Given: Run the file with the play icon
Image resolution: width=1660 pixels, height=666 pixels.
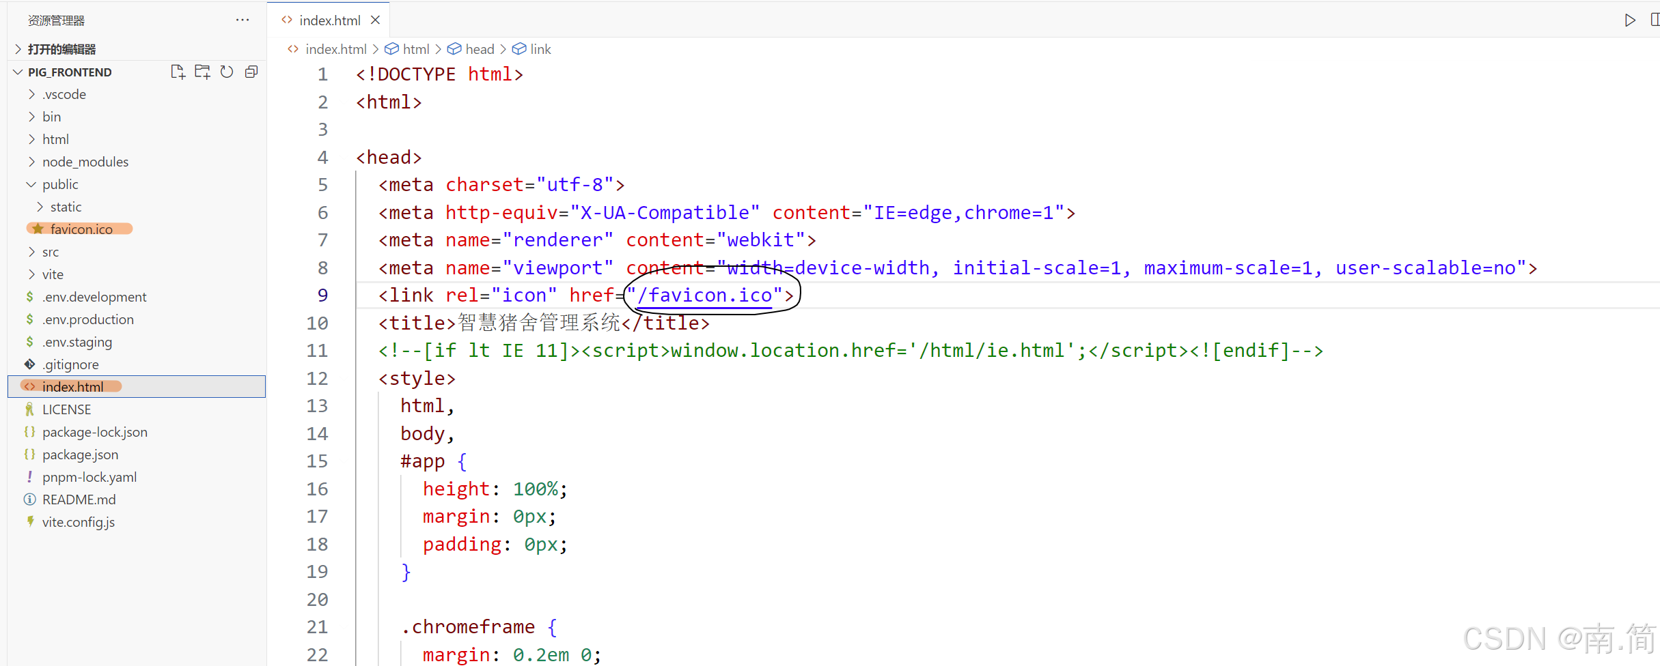Looking at the screenshot, I should pyautogui.click(x=1630, y=20).
